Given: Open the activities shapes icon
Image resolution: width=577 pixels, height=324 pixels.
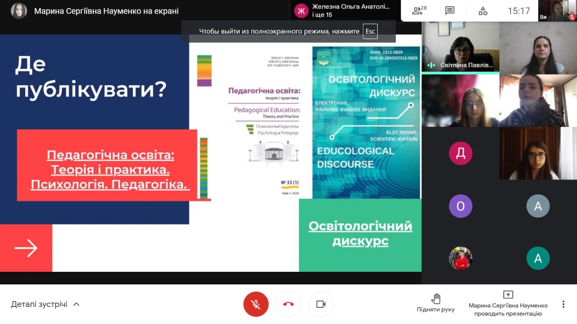Looking at the screenshot, I should 483,11.
